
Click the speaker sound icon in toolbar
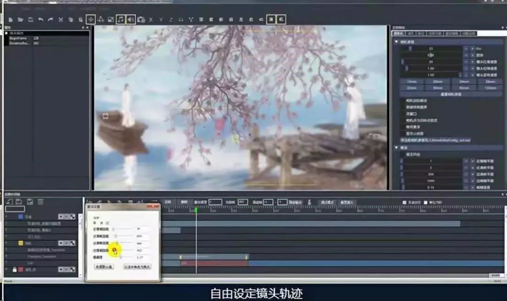coord(131,19)
